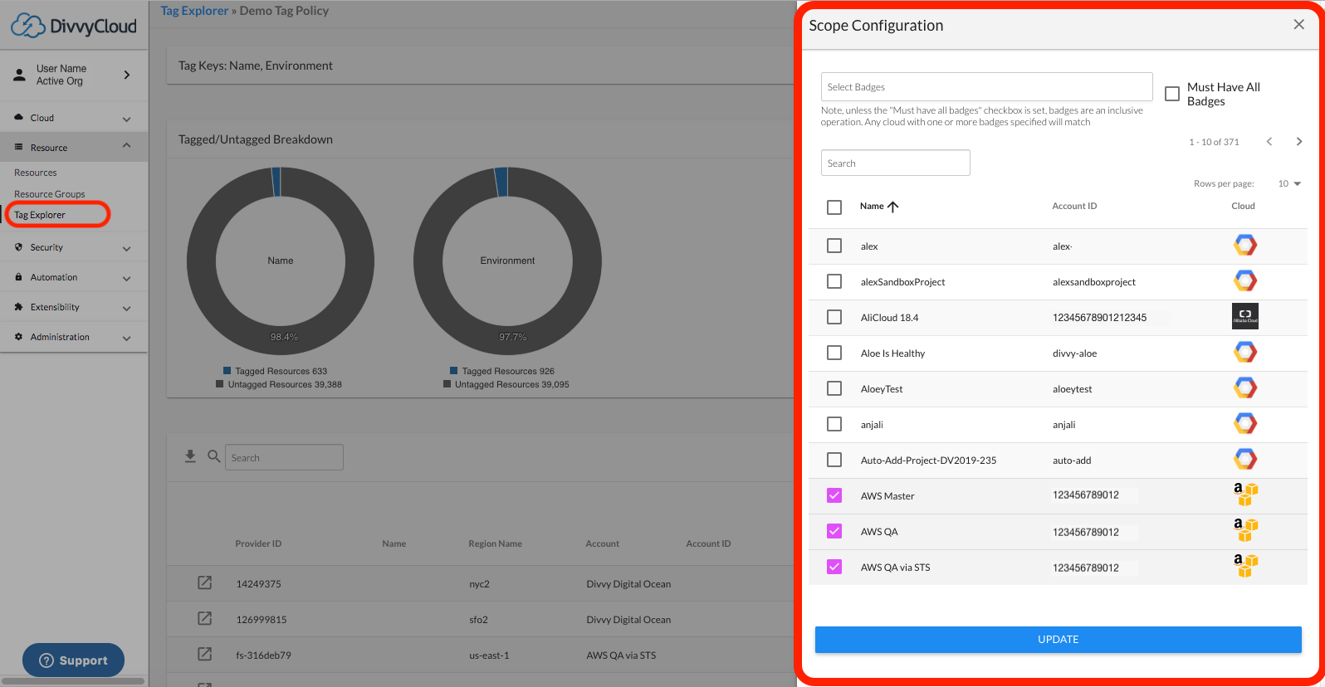Viewport: 1325px width, 687px height.
Task: Click AWS icon for AWS QA row
Action: coord(1245,531)
